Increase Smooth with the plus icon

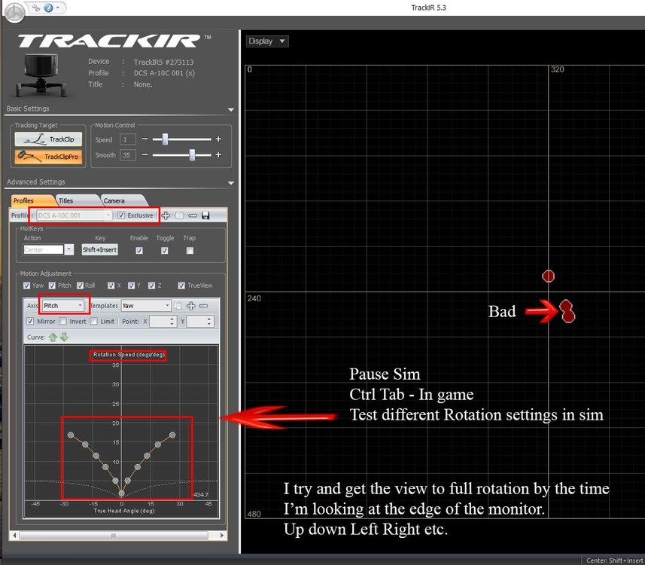click(x=218, y=155)
